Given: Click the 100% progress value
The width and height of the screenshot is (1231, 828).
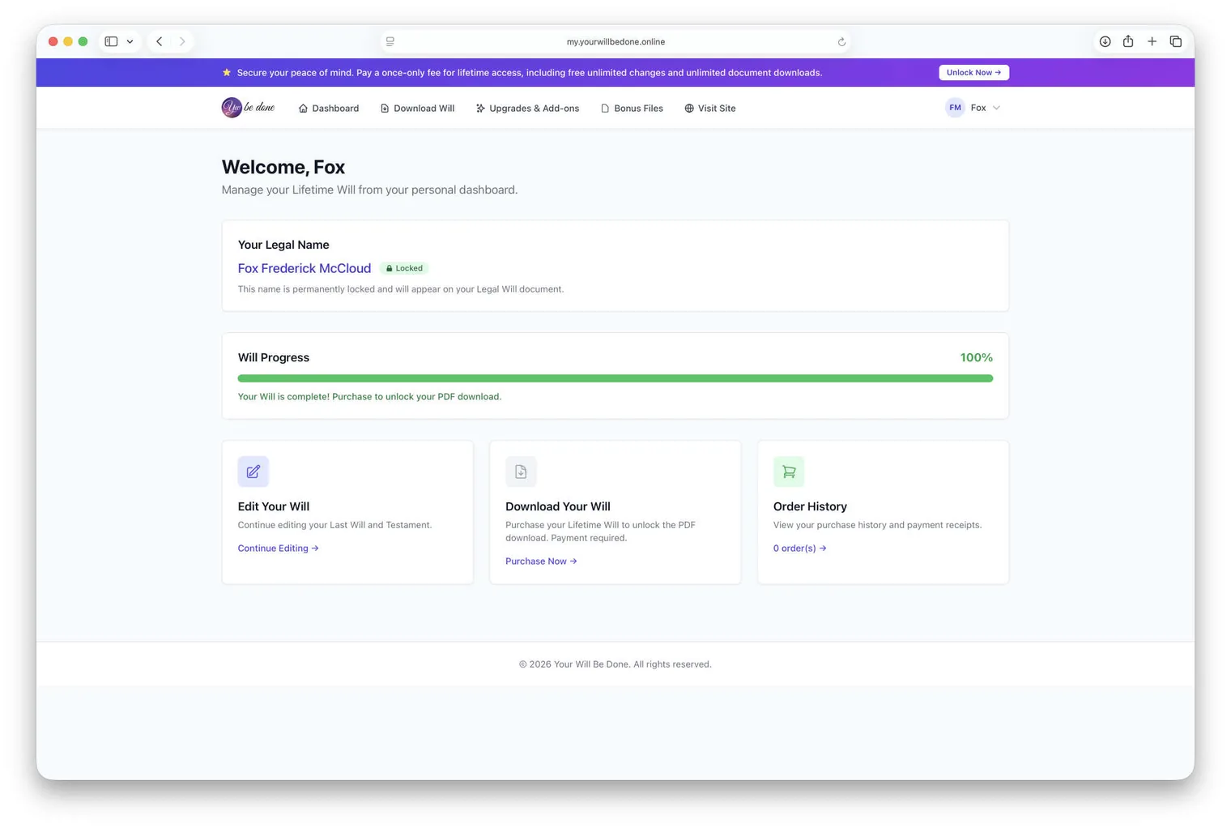Looking at the screenshot, I should click(x=976, y=357).
